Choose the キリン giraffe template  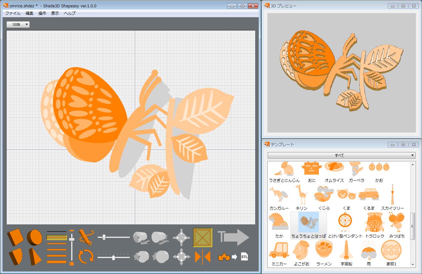[x=302, y=197]
